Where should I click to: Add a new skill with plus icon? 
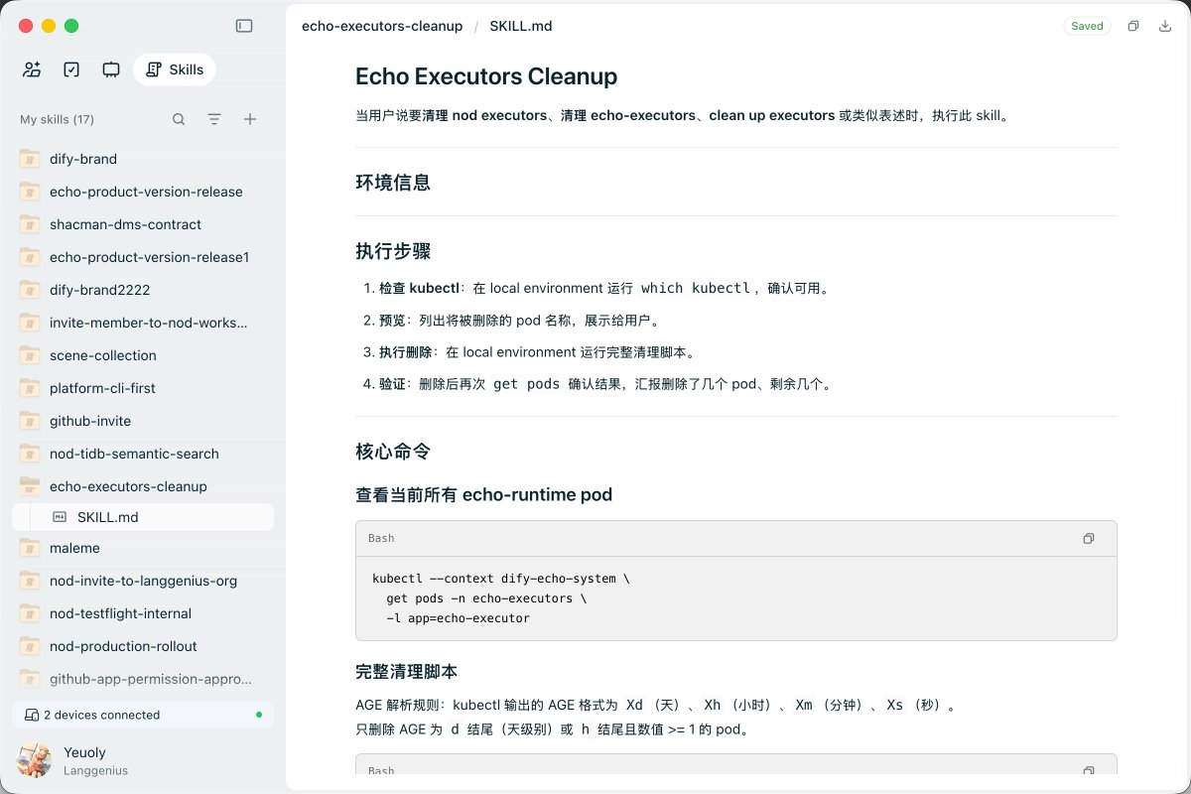click(250, 119)
